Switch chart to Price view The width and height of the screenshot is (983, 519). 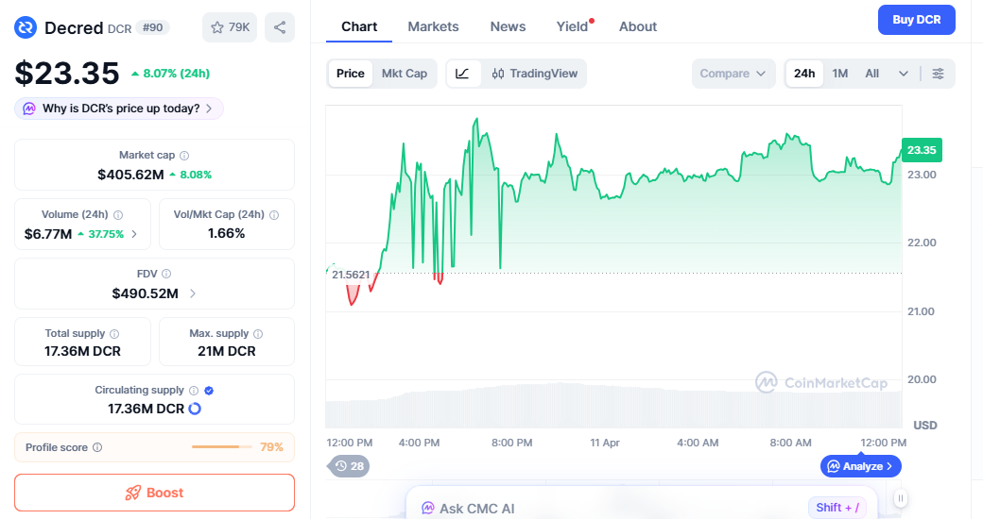tap(351, 74)
